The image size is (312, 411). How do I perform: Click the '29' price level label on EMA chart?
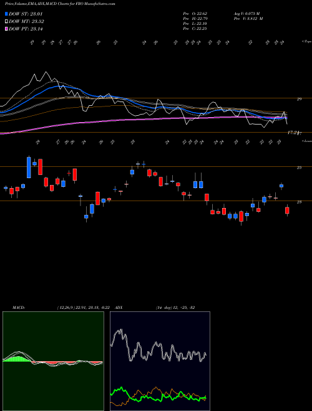point(299,99)
